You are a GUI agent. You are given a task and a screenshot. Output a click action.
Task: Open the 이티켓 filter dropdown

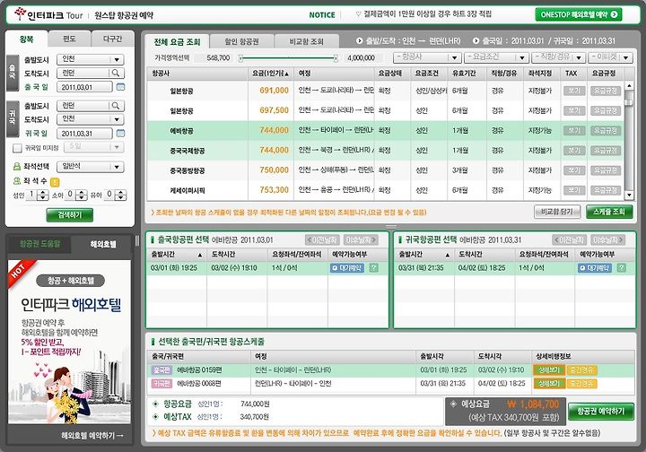pyautogui.click(x=610, y=57)
